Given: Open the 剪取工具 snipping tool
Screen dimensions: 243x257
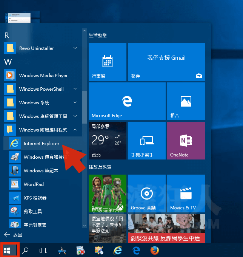Looking at the screenshot, I should click(x=32, y=212).
